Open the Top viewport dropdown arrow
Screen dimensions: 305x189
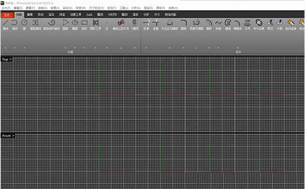(x=11, y=59)
